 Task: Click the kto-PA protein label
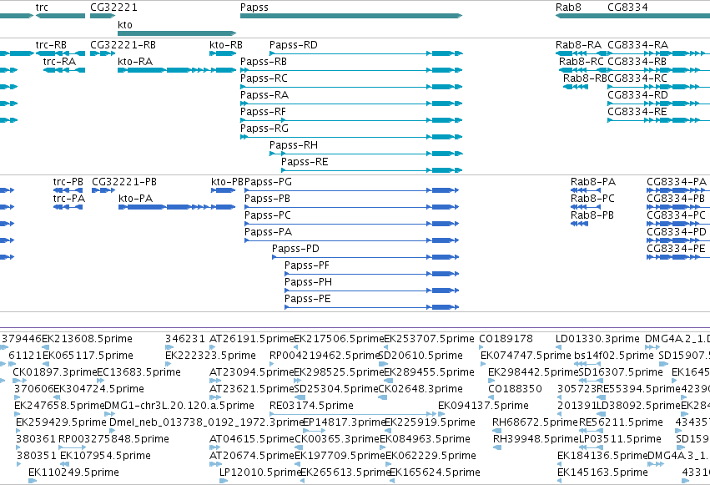click(x=136, y=199)
